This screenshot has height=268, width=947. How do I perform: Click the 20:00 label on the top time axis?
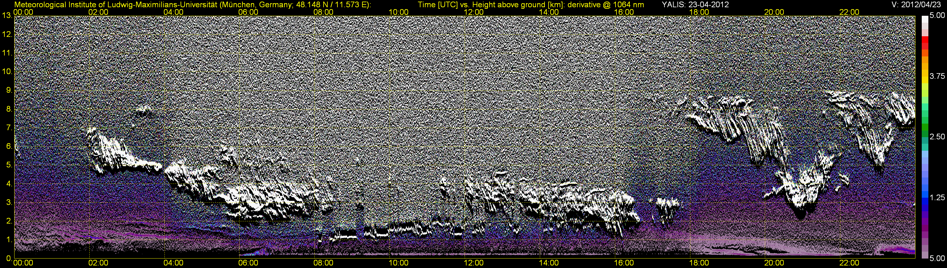pyautogui.click(x=774, y=12)
